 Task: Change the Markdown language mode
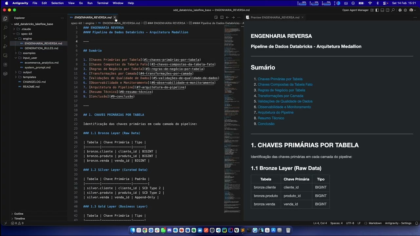coord(375,223)
